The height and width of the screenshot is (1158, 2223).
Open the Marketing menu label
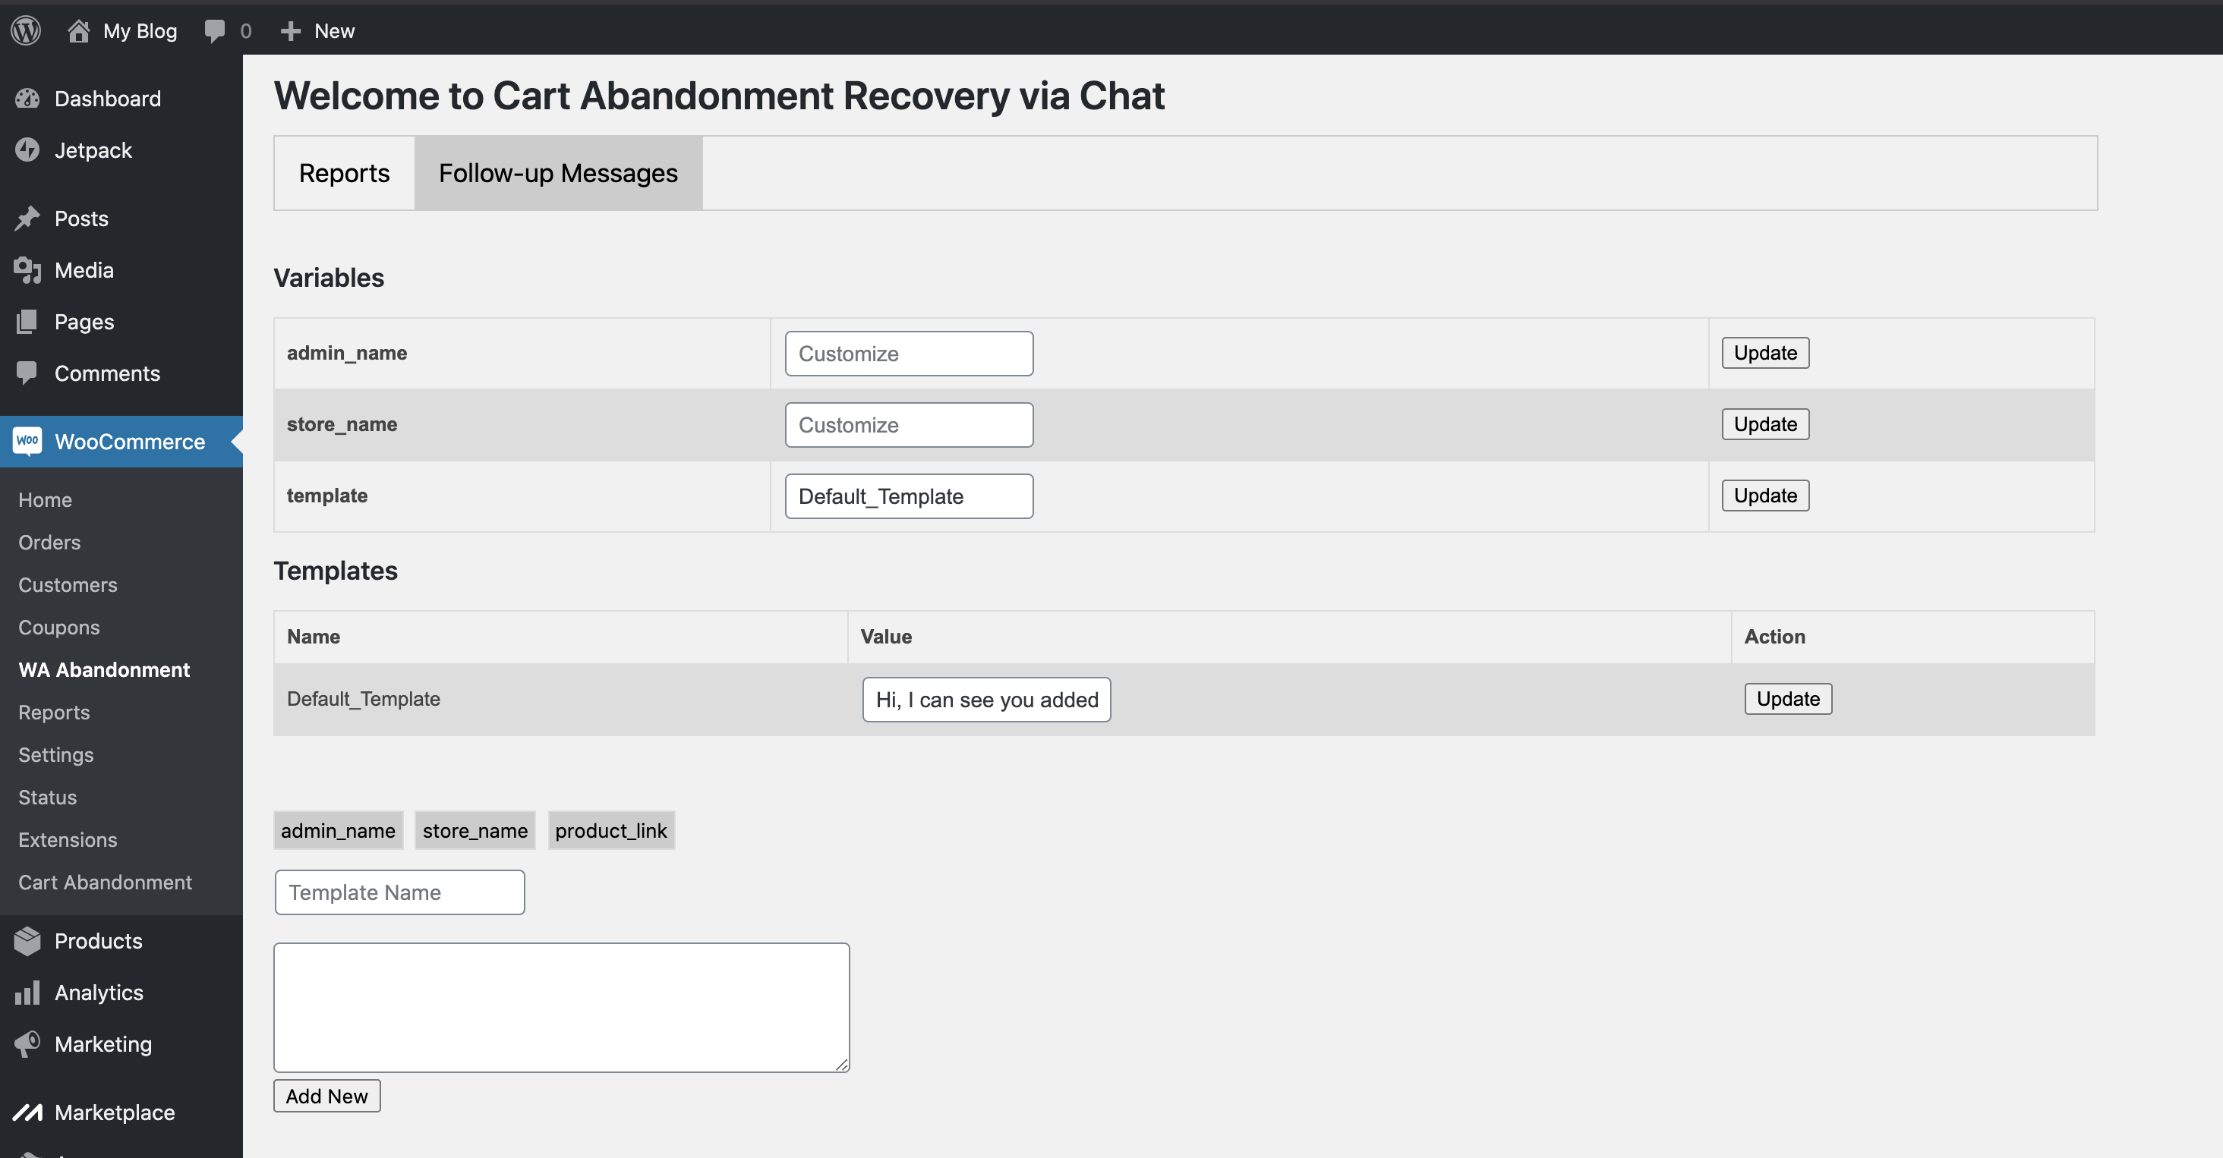102,1044
